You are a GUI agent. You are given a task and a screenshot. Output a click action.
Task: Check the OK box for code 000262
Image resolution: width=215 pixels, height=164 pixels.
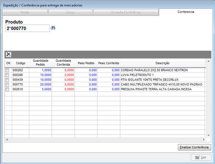click(7, 70)
